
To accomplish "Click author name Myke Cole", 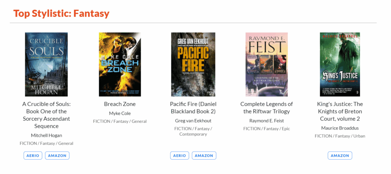I will pyautogui.click(x=120, y=113).
